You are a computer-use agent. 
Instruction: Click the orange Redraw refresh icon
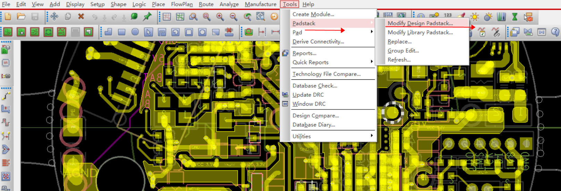click(274, 17)
